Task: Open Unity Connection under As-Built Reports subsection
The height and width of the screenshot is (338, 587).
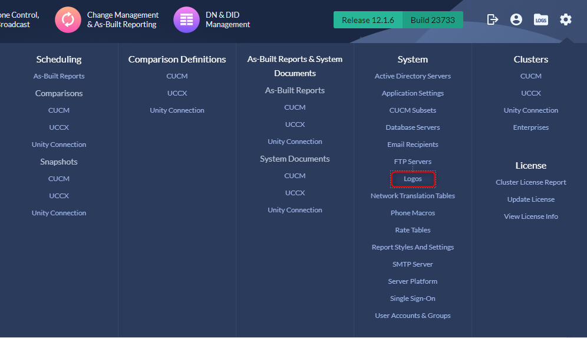Action: 295,141
